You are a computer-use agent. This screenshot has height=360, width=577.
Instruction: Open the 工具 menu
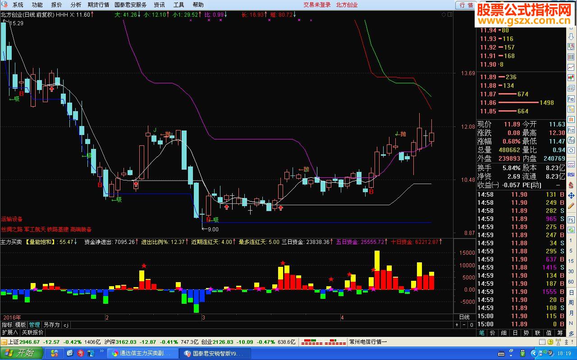179,5
